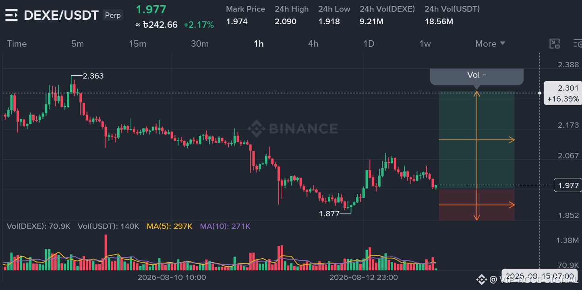This screenshot has height=290, width=582.
Task: Click the green last price 1.977 in header
Action: pyautogui.click(x=151, y=9)
